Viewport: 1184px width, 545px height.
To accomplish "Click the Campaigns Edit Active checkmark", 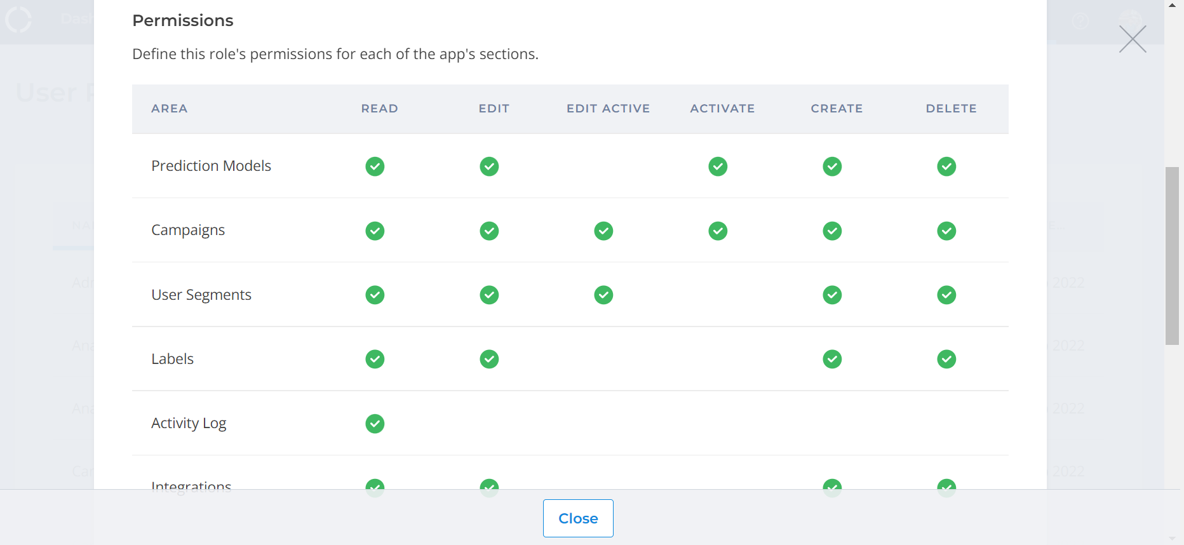I will click(x=603, y=231).
